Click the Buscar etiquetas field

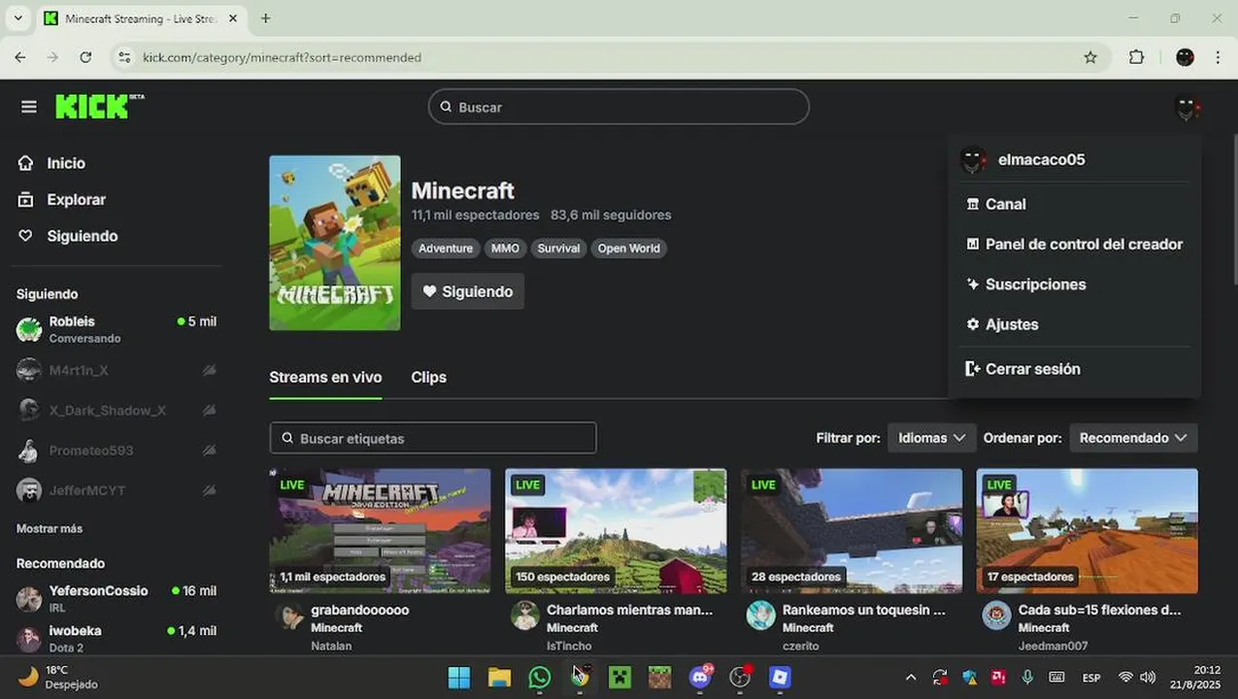point(433,438)
